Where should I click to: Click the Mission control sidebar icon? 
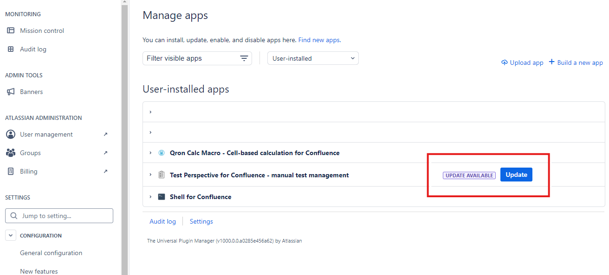pos(11,31)
